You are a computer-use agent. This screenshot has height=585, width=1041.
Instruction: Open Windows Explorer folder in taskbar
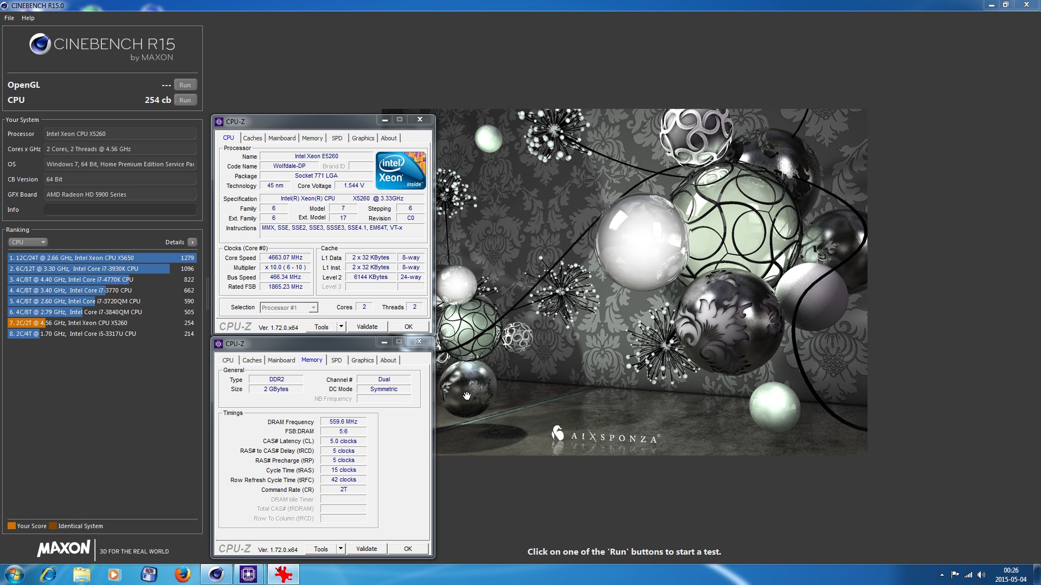pos(81,574)
